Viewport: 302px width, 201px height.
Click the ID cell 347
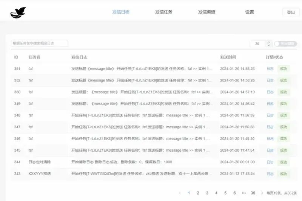(17, 127)
